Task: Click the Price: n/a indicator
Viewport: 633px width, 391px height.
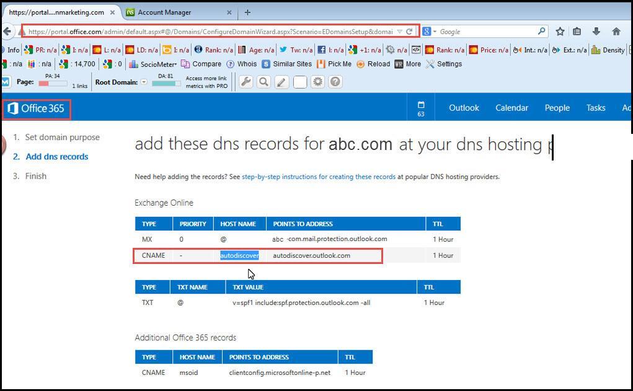Action: (489, 50)
